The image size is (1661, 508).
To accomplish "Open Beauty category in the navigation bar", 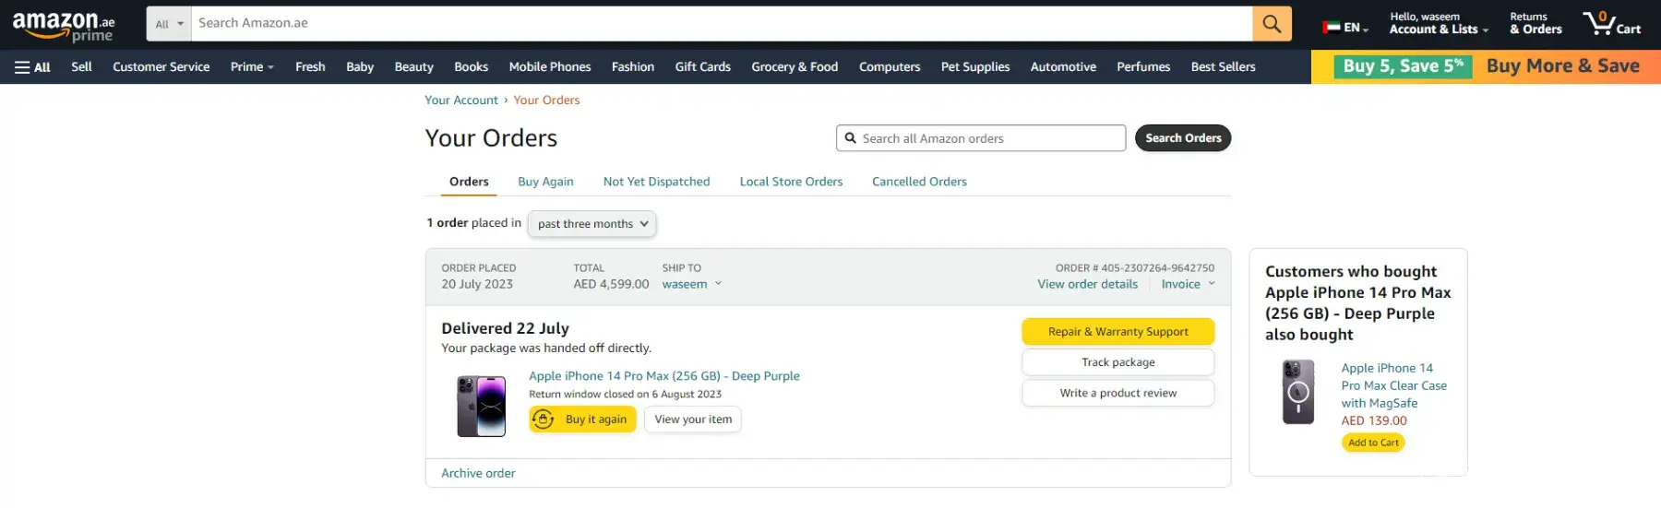I will pyautogui.click(x=413, y=67).
